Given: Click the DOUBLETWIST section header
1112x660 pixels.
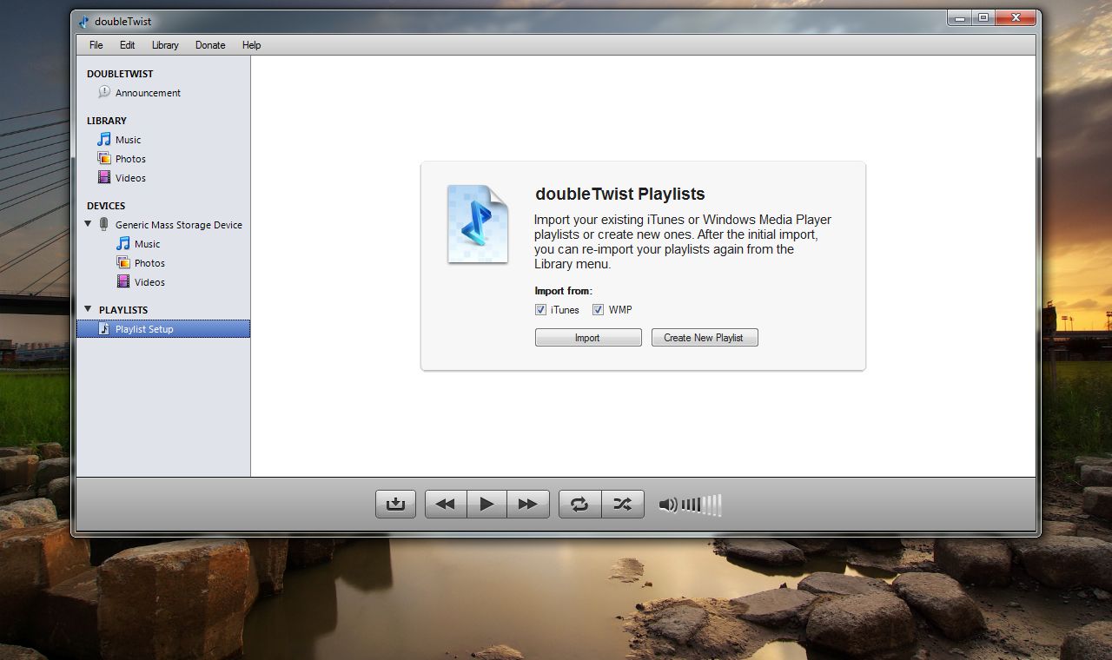Looking at the screenshot, I should (x=120, y=74).
